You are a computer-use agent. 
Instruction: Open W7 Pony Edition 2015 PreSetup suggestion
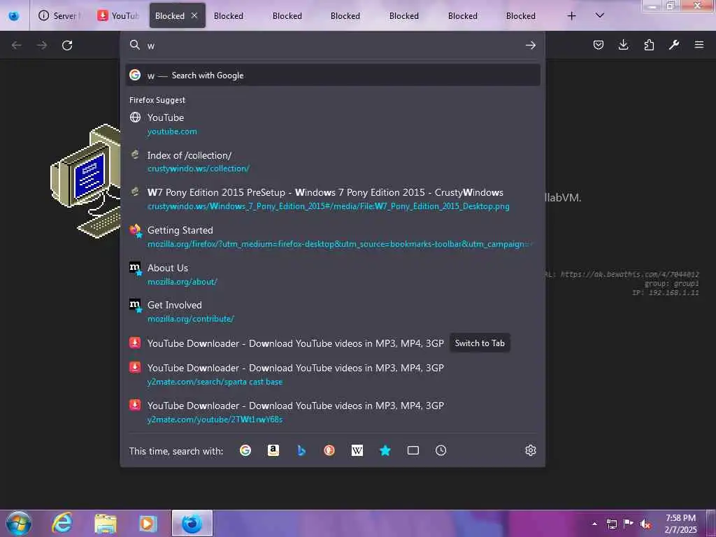point(333,199)
